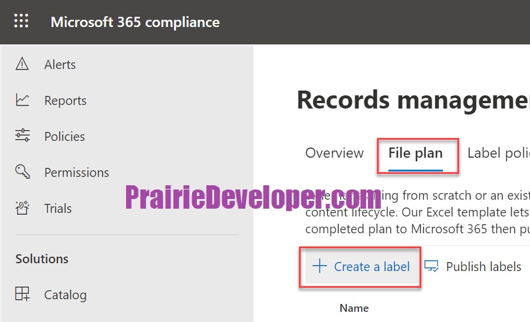Click the Microsoft 365 compliance title
This screenshot has width=530, height=322.
click(x=135, y=22)
